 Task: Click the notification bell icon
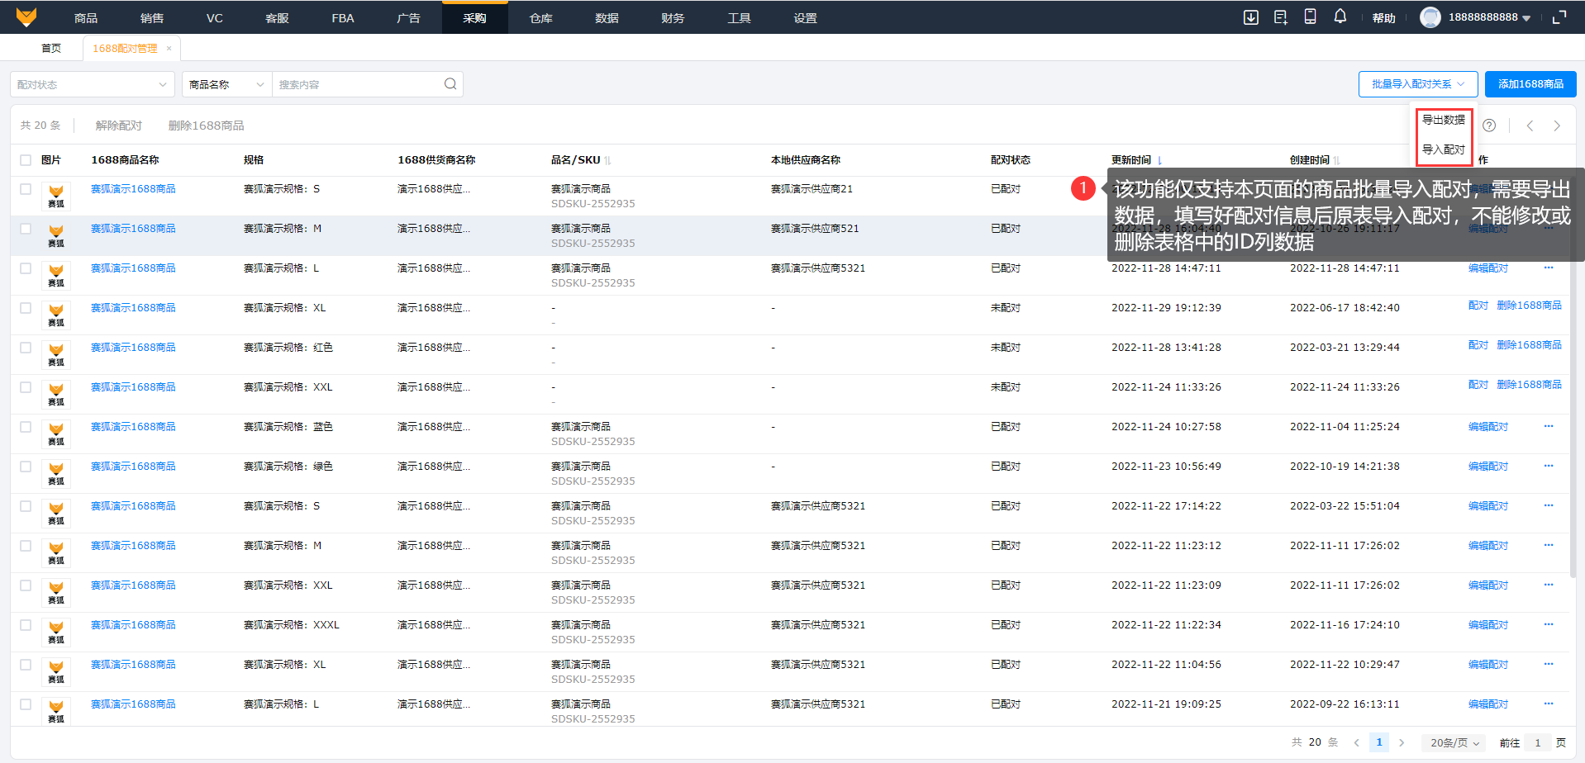(1340, 17)
